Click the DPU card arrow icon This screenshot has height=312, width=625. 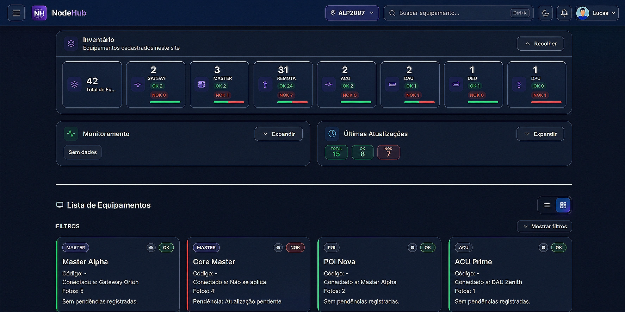(x=519, y=84)
